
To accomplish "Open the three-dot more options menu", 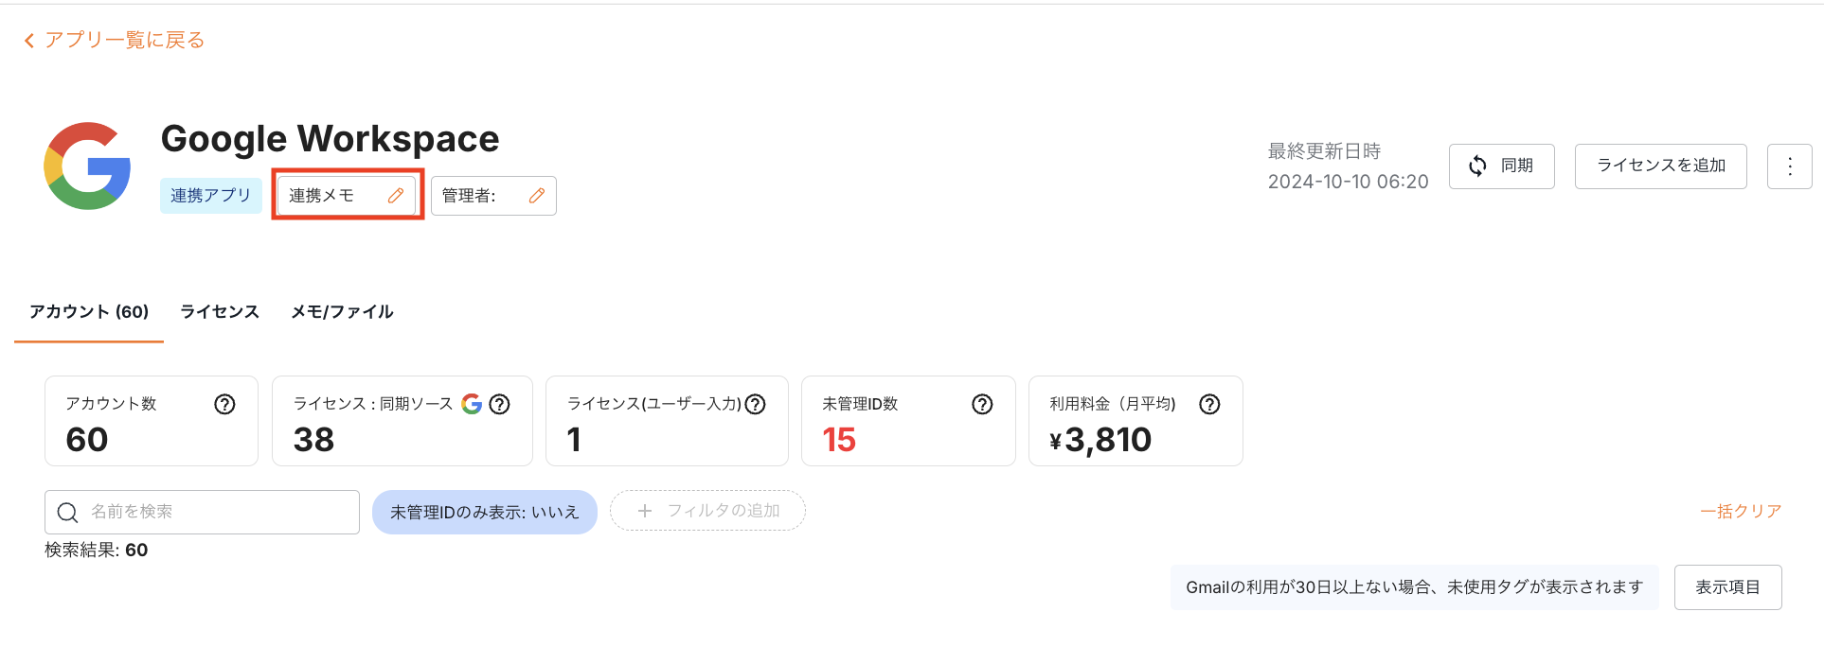I will pyautogui.click(x=1789, y=166).
